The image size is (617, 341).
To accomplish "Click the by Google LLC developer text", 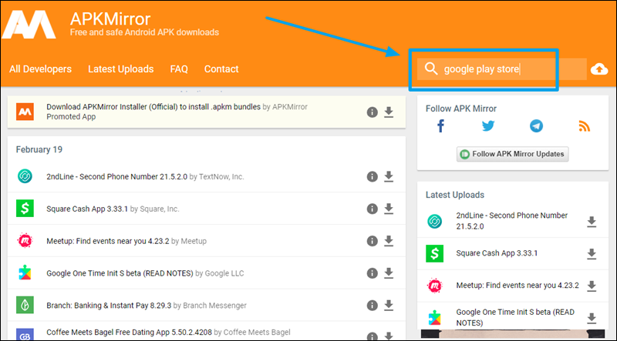I will click(220, 273).
